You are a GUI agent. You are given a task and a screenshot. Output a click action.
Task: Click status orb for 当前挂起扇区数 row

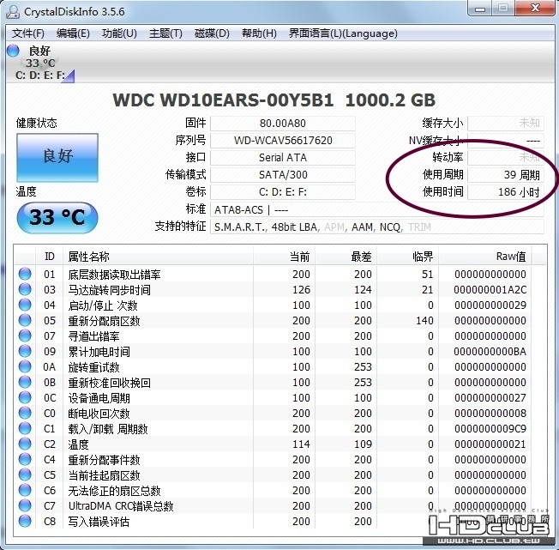pos(25,474)
